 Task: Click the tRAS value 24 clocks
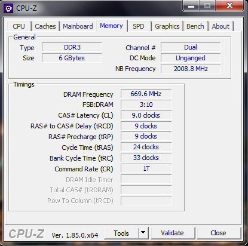click(x=146, y=147)
